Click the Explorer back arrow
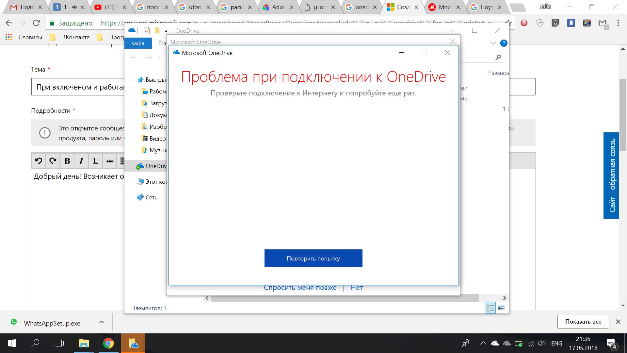Image resolution: width=627 pixels, height=353 pixels. 134,58
